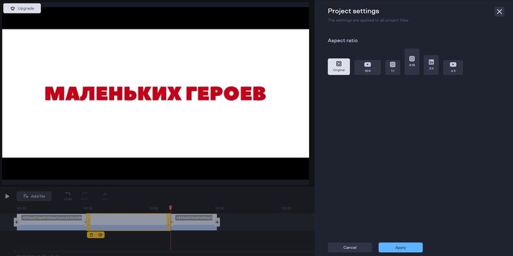
Task: Pick the Instagram 9:16 aspect ratio
Action: point(412,61)
